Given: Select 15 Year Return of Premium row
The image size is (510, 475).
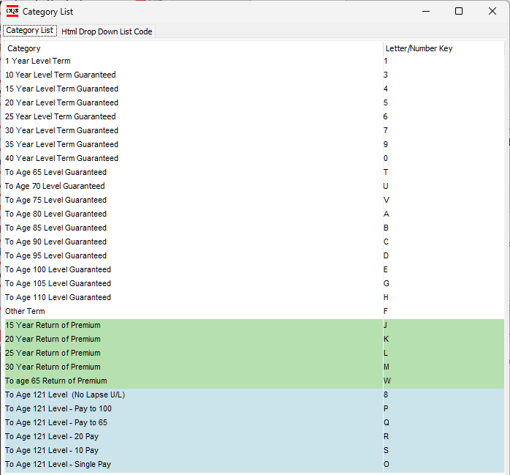Looking at the screenshot, I should (x=53, y=325).
